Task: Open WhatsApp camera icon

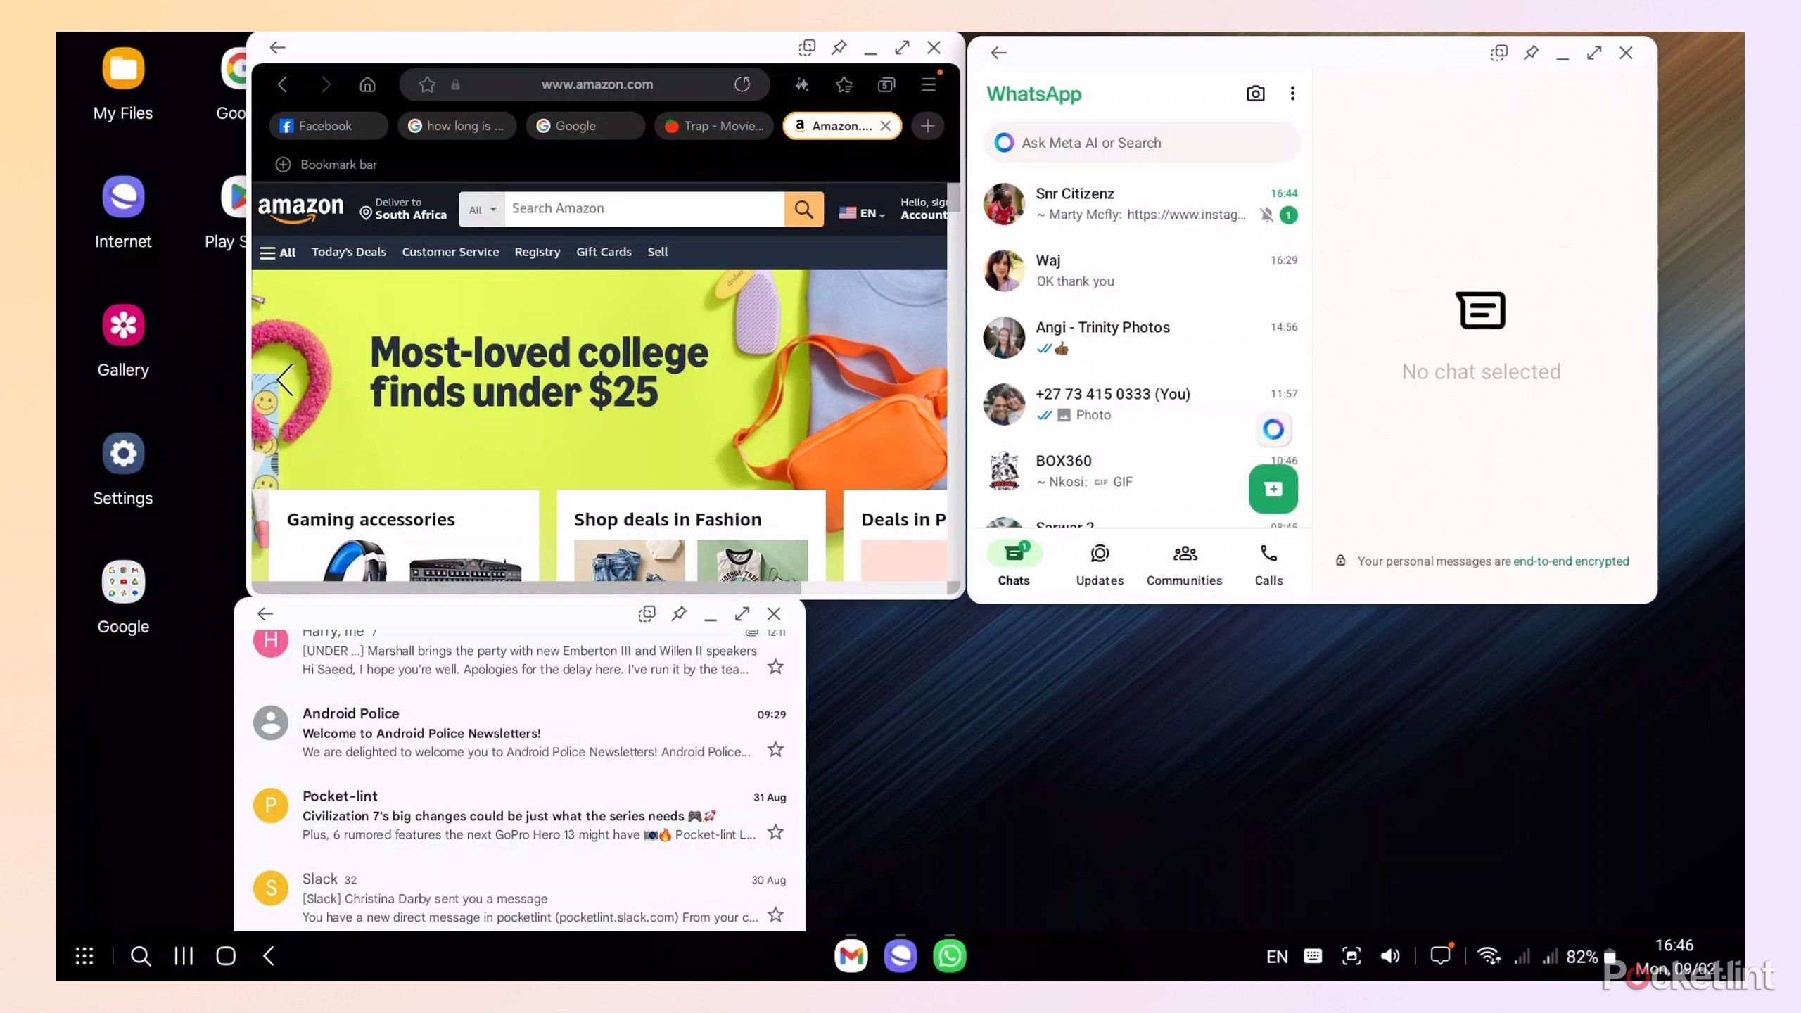Action: coord(1255,94)
